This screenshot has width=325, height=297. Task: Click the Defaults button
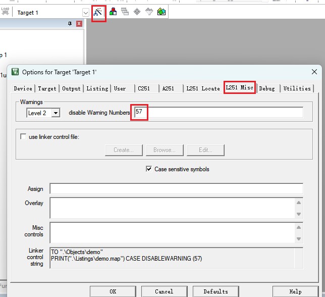215,291
